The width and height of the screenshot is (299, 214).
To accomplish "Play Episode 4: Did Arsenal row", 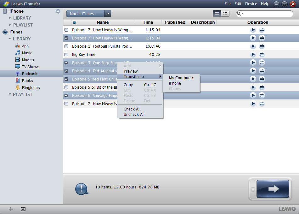I will pos(253,71).
